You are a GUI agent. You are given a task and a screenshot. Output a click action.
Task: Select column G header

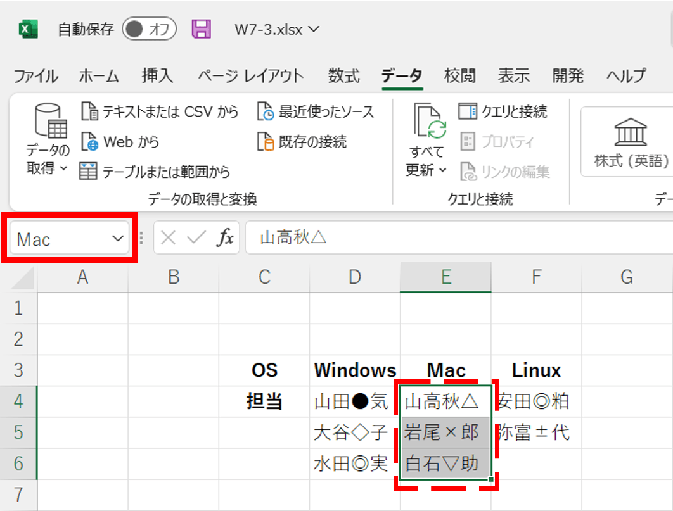click(627, 277)
